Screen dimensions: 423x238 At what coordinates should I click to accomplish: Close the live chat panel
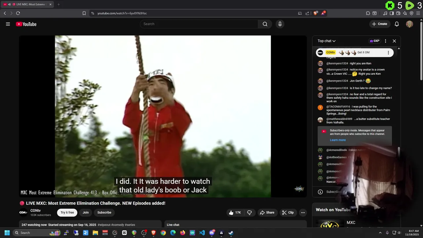click(394, 41)
